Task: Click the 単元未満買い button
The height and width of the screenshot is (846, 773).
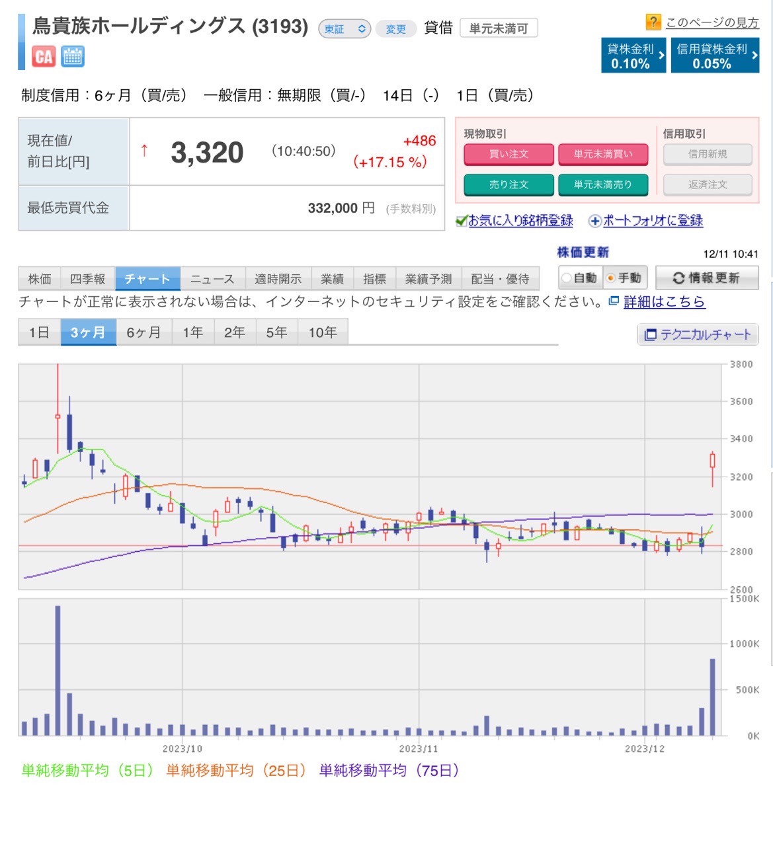Action: [603, 154]
